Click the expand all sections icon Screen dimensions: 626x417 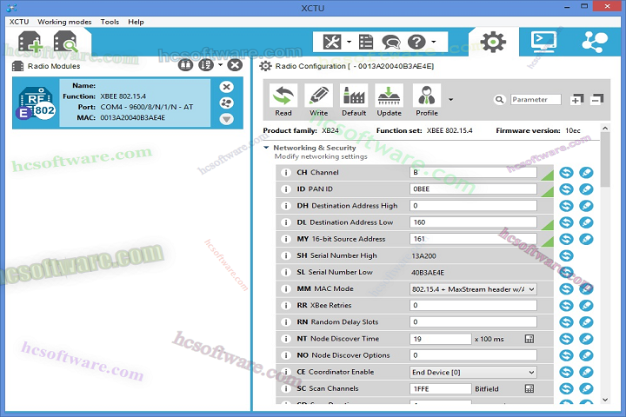[x=577, y=99]
